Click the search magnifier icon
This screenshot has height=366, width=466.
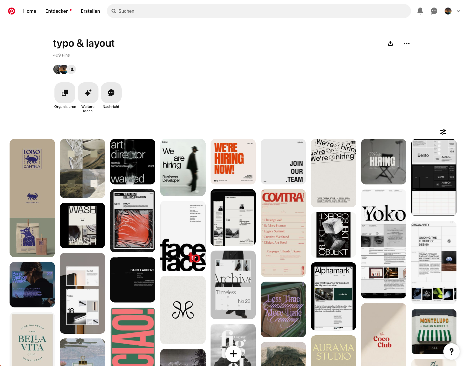pyautogui.click(x=114, y=11)
